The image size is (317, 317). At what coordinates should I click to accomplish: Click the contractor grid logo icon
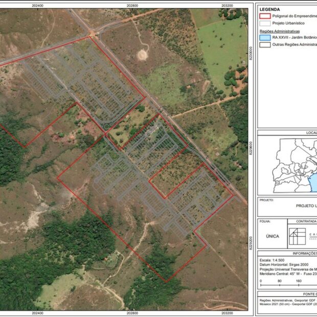(x=297, y=236)
